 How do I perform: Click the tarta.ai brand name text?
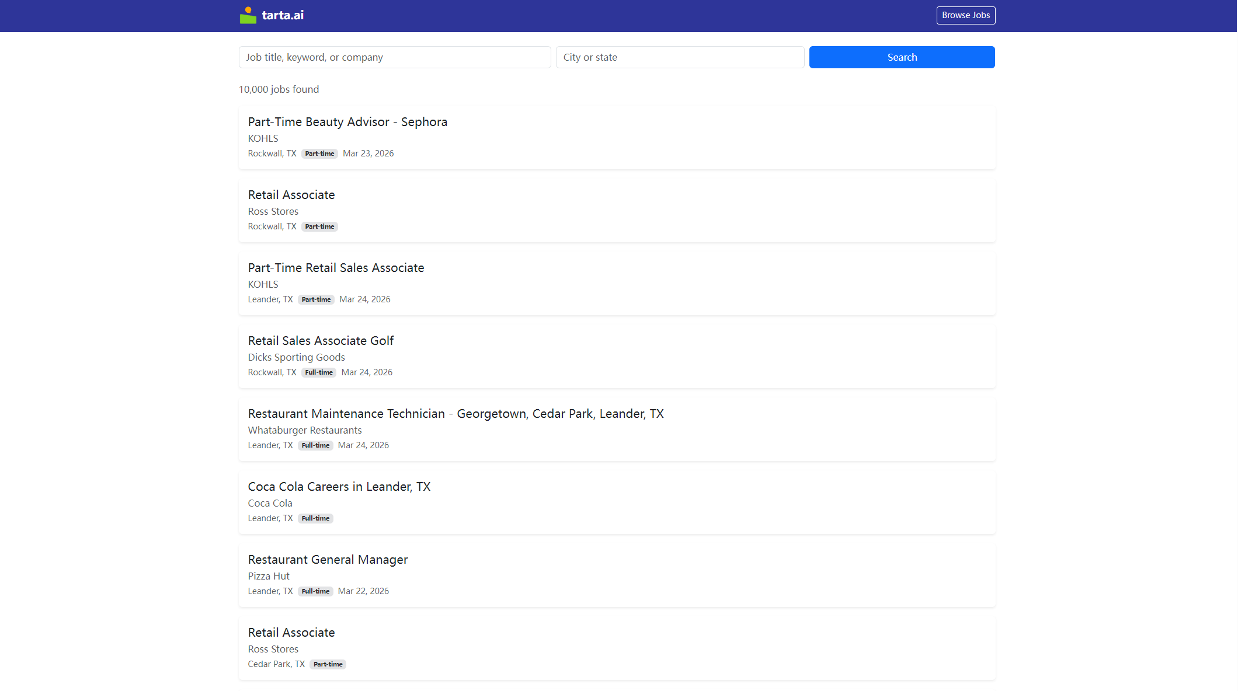tap(283, 16)
